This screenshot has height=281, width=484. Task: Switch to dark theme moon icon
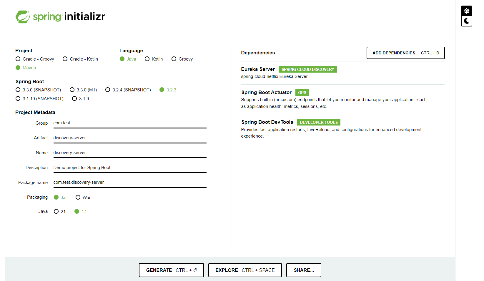click(467, 21)
